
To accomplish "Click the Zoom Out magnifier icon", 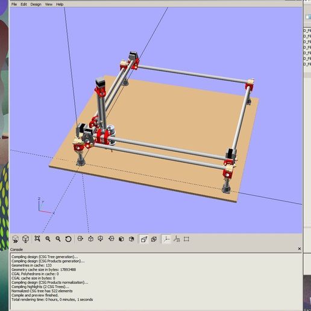I will coord(58,239).
